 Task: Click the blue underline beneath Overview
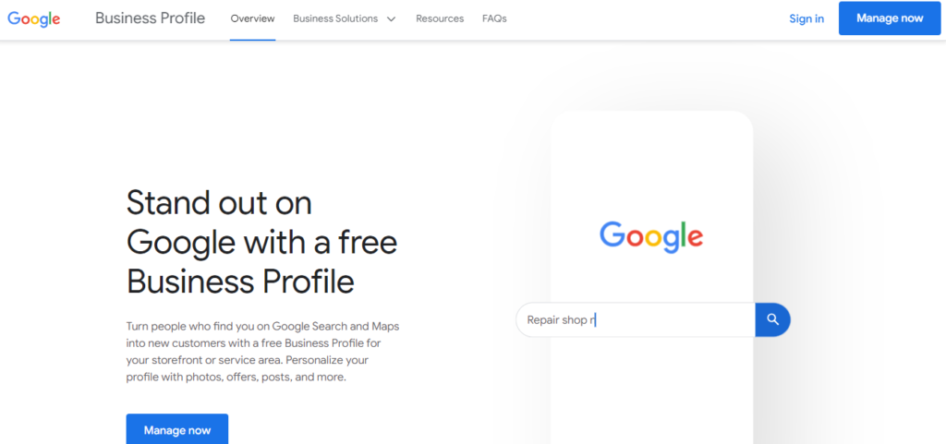tap(253, 40)
